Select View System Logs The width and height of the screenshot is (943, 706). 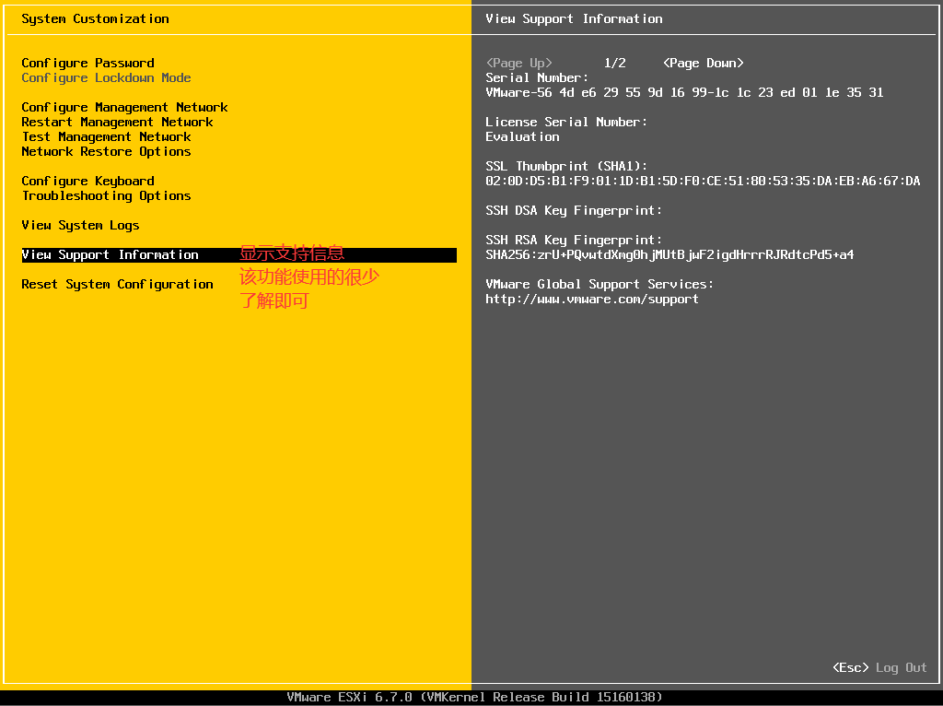click(x=81, y=226)
